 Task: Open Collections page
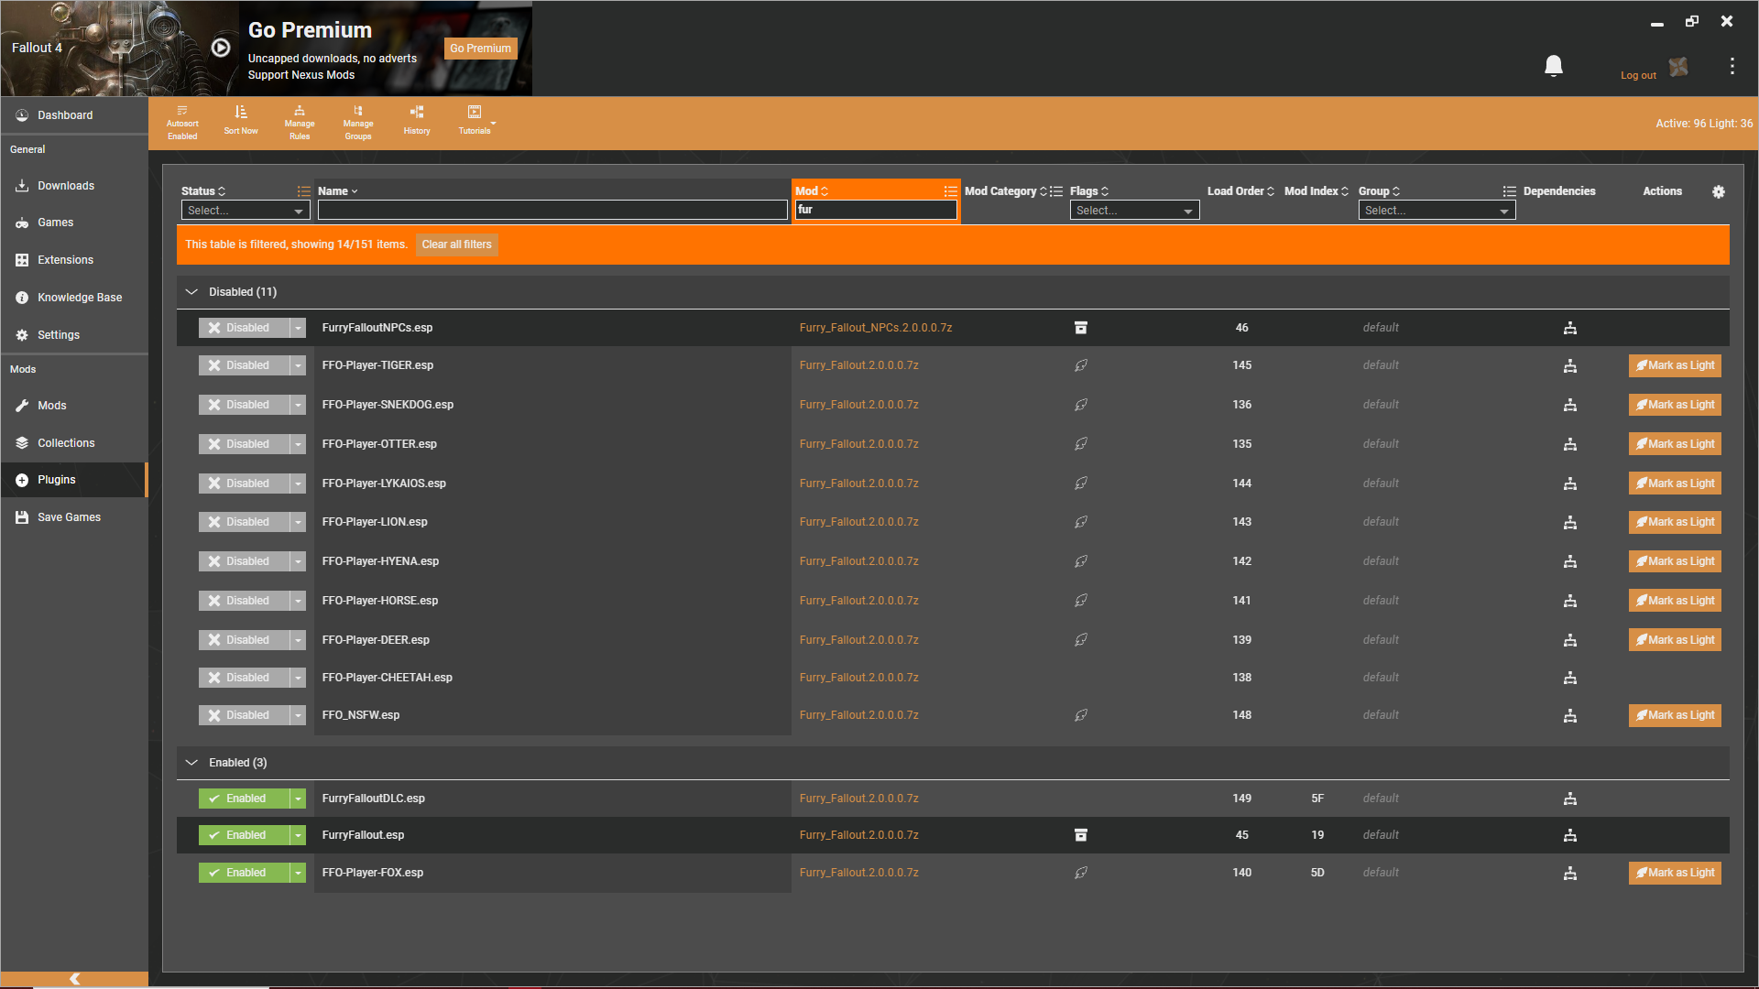[74, 443]
